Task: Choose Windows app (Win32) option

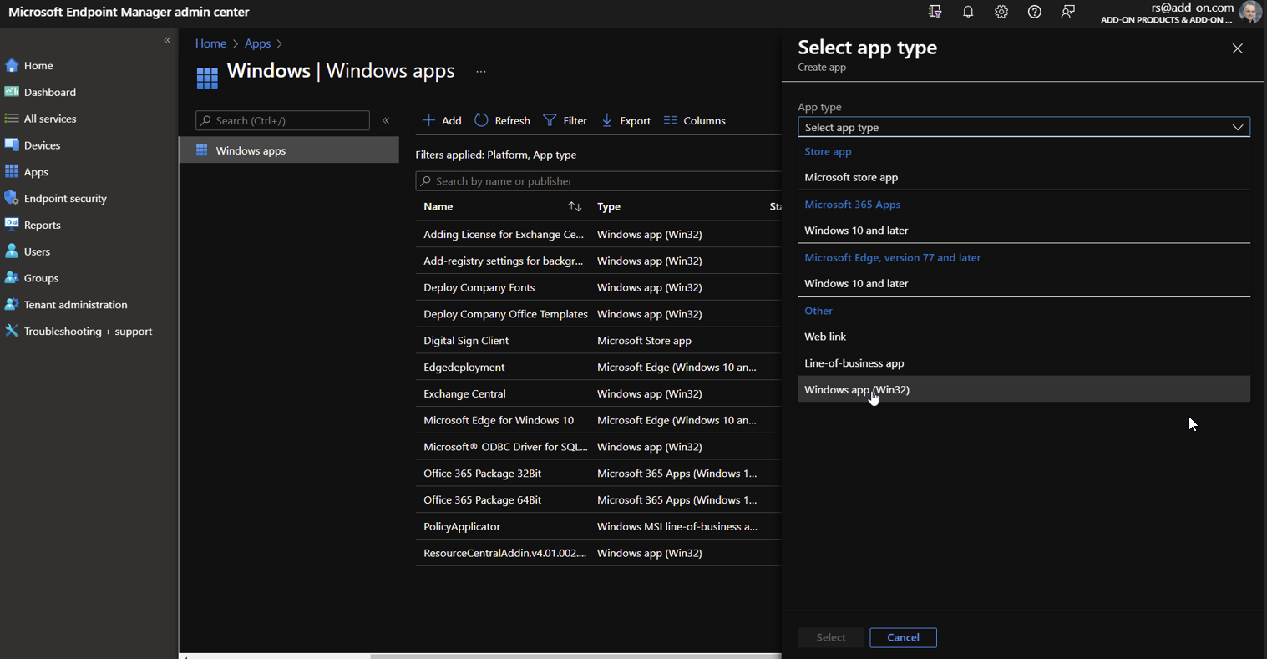Action: [1024, 389]
